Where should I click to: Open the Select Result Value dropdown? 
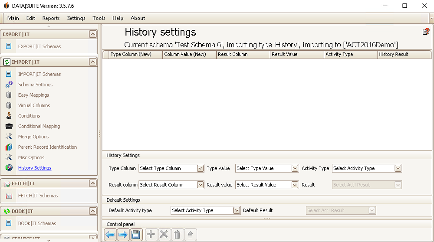295,185
